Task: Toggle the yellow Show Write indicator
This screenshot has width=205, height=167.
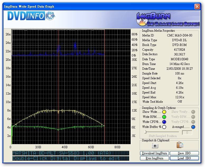Action: tap(164, 112)
